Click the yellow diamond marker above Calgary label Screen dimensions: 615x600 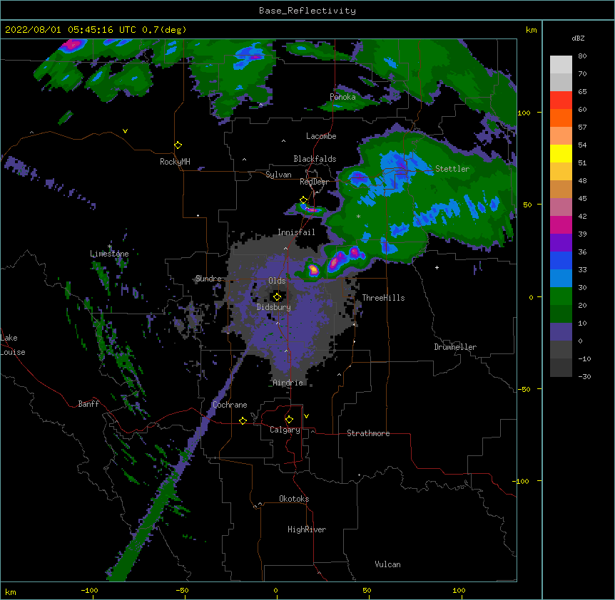pos(290,420)
